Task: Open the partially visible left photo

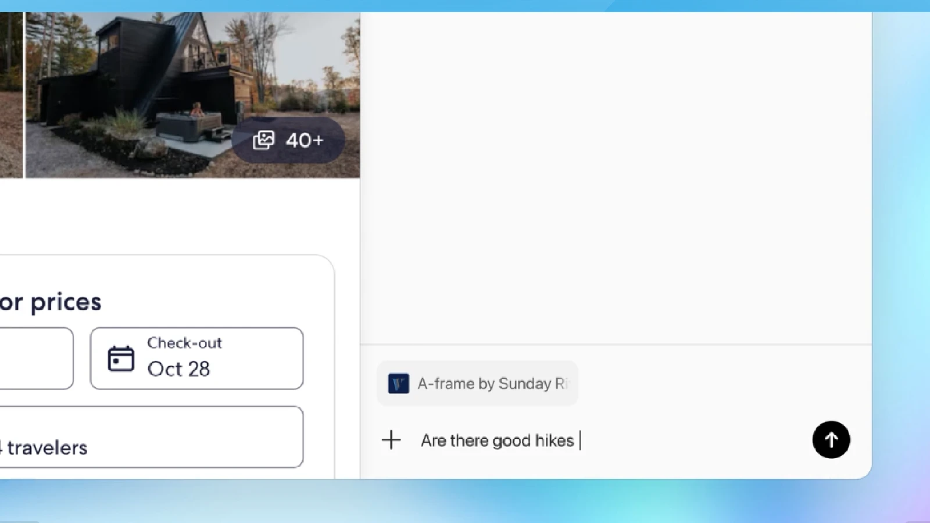Action: tap(10, 93)
